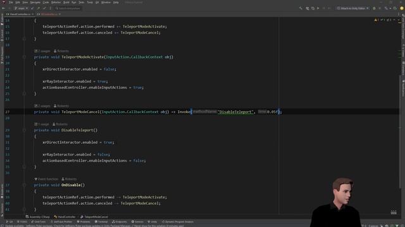Screen dimensions: 405x227
Task: Click TeleportModeCancel method name on line 27
Action: [80, 112]
